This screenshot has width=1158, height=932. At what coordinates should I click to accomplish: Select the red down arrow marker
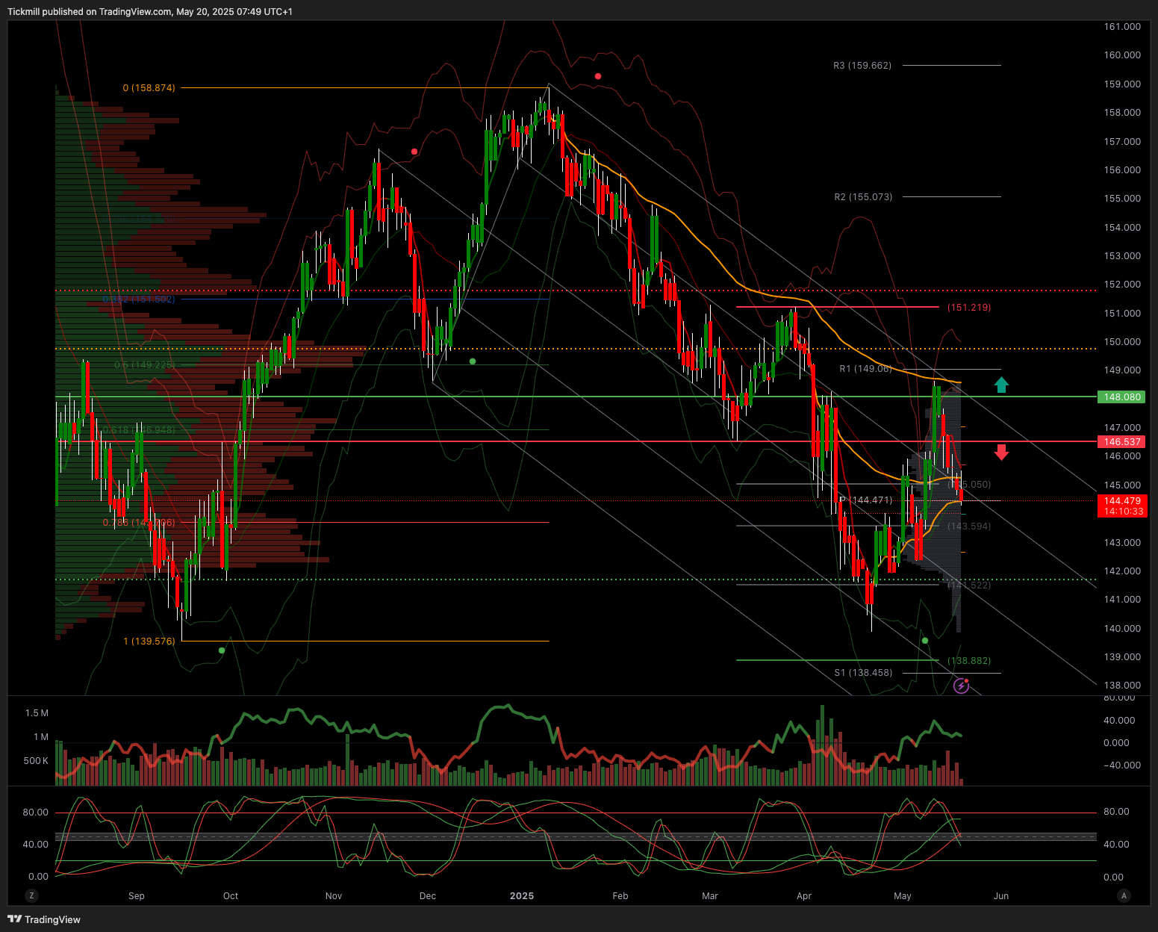point(1001,452)
